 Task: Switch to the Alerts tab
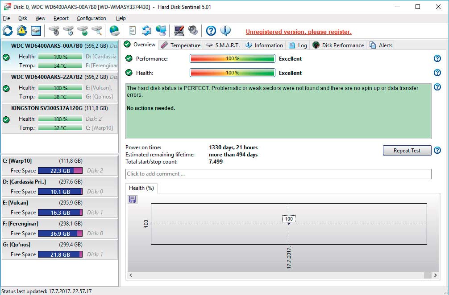pos(381,45)
